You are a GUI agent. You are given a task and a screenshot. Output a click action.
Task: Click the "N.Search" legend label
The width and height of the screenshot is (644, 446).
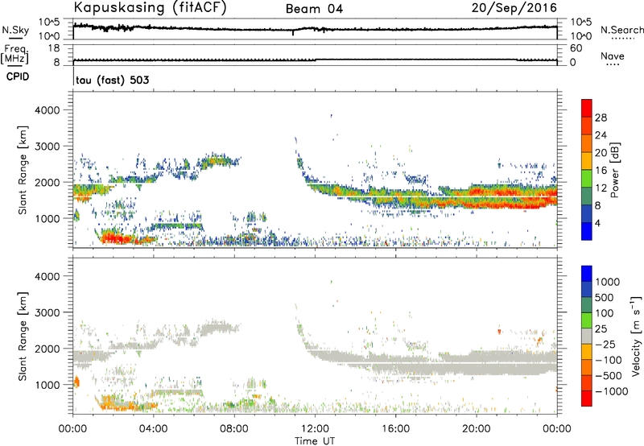pyautogui.click(x=621, y=30)
